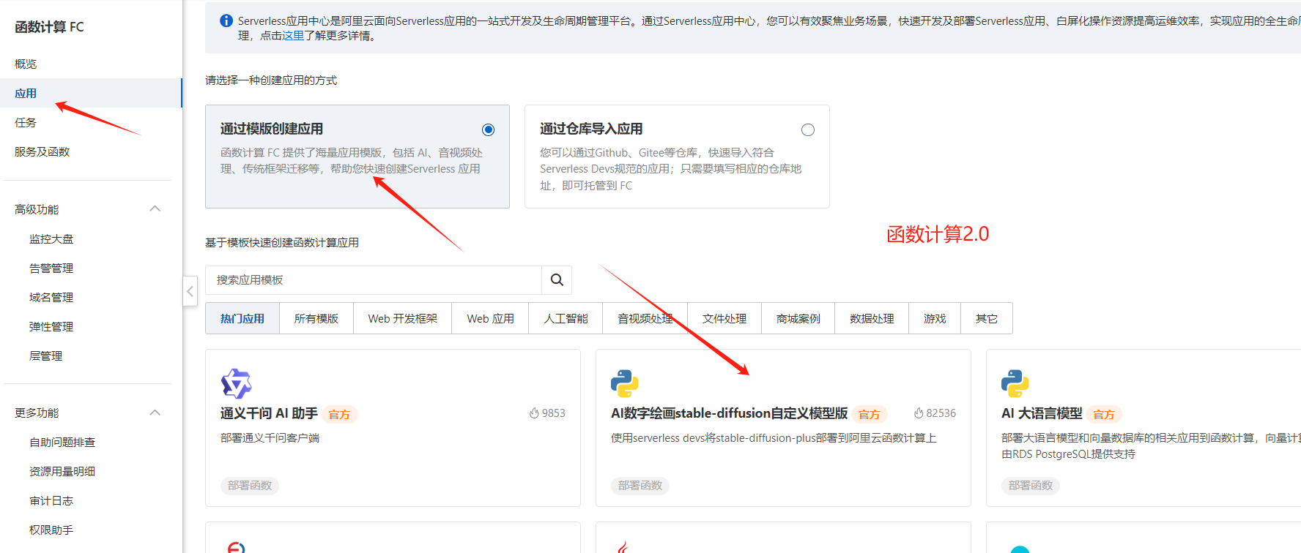Go to 任务 in the sidebar

click(91, 122)
